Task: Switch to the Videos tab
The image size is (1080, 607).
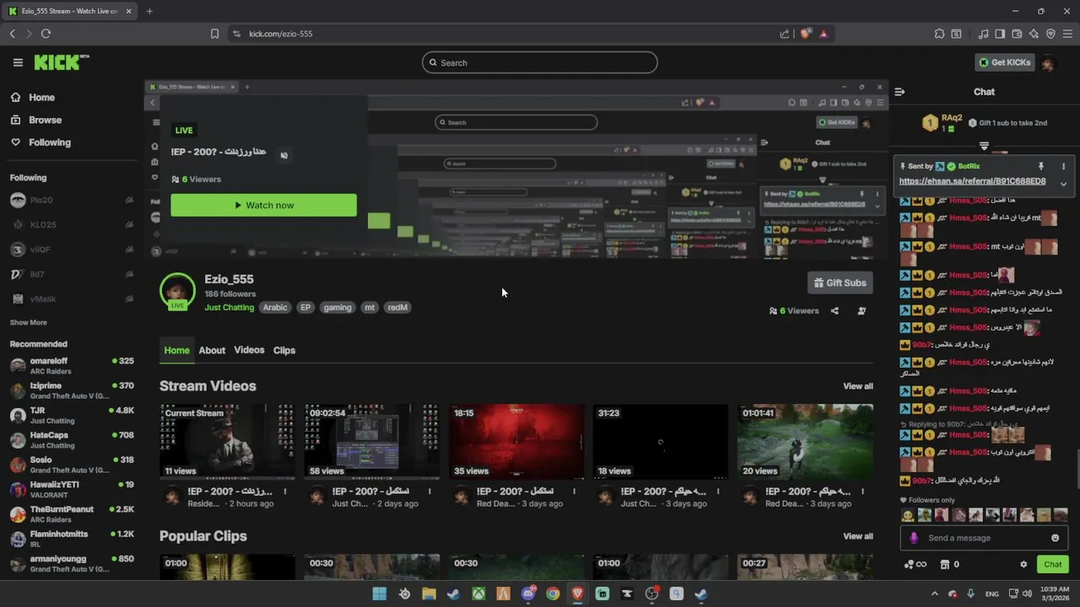Action: (x=249, y=350)
